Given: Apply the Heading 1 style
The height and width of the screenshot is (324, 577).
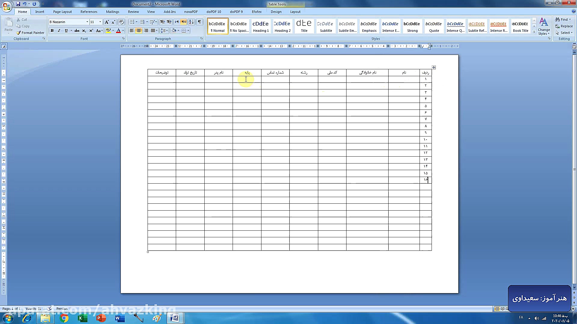Looking at the screenshot, I should click(261, 26).
